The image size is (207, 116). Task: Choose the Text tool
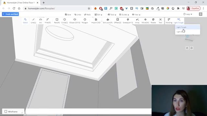pyautogui.click(x=160, y=21)
